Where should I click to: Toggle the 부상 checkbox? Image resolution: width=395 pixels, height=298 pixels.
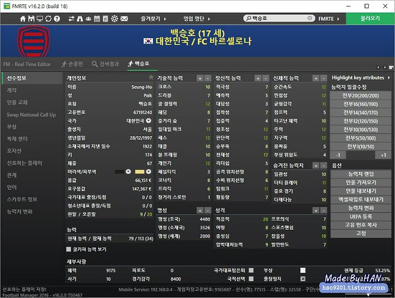[x=303, y=271]
